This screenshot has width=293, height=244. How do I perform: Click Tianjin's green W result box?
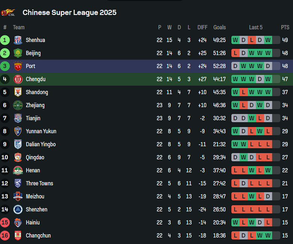[252, 118]
